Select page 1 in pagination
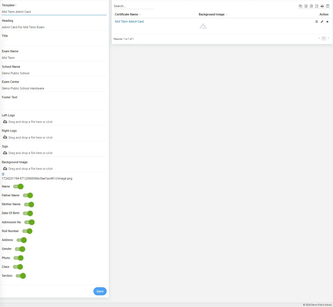This screenshot has height=307, width=333. 324,38
